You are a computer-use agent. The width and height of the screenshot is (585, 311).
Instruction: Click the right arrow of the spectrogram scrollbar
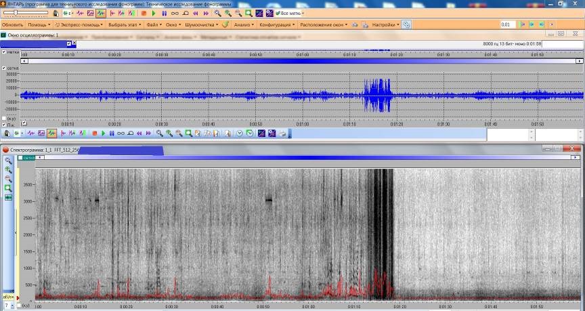pos(576,158)
